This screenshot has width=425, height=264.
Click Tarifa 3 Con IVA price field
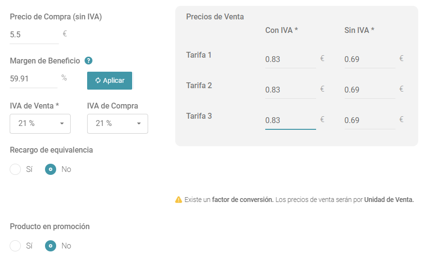[x=290, y=120]
